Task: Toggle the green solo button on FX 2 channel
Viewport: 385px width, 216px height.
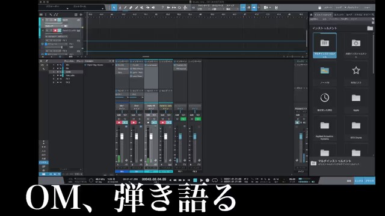Action: tap(198, 119)
